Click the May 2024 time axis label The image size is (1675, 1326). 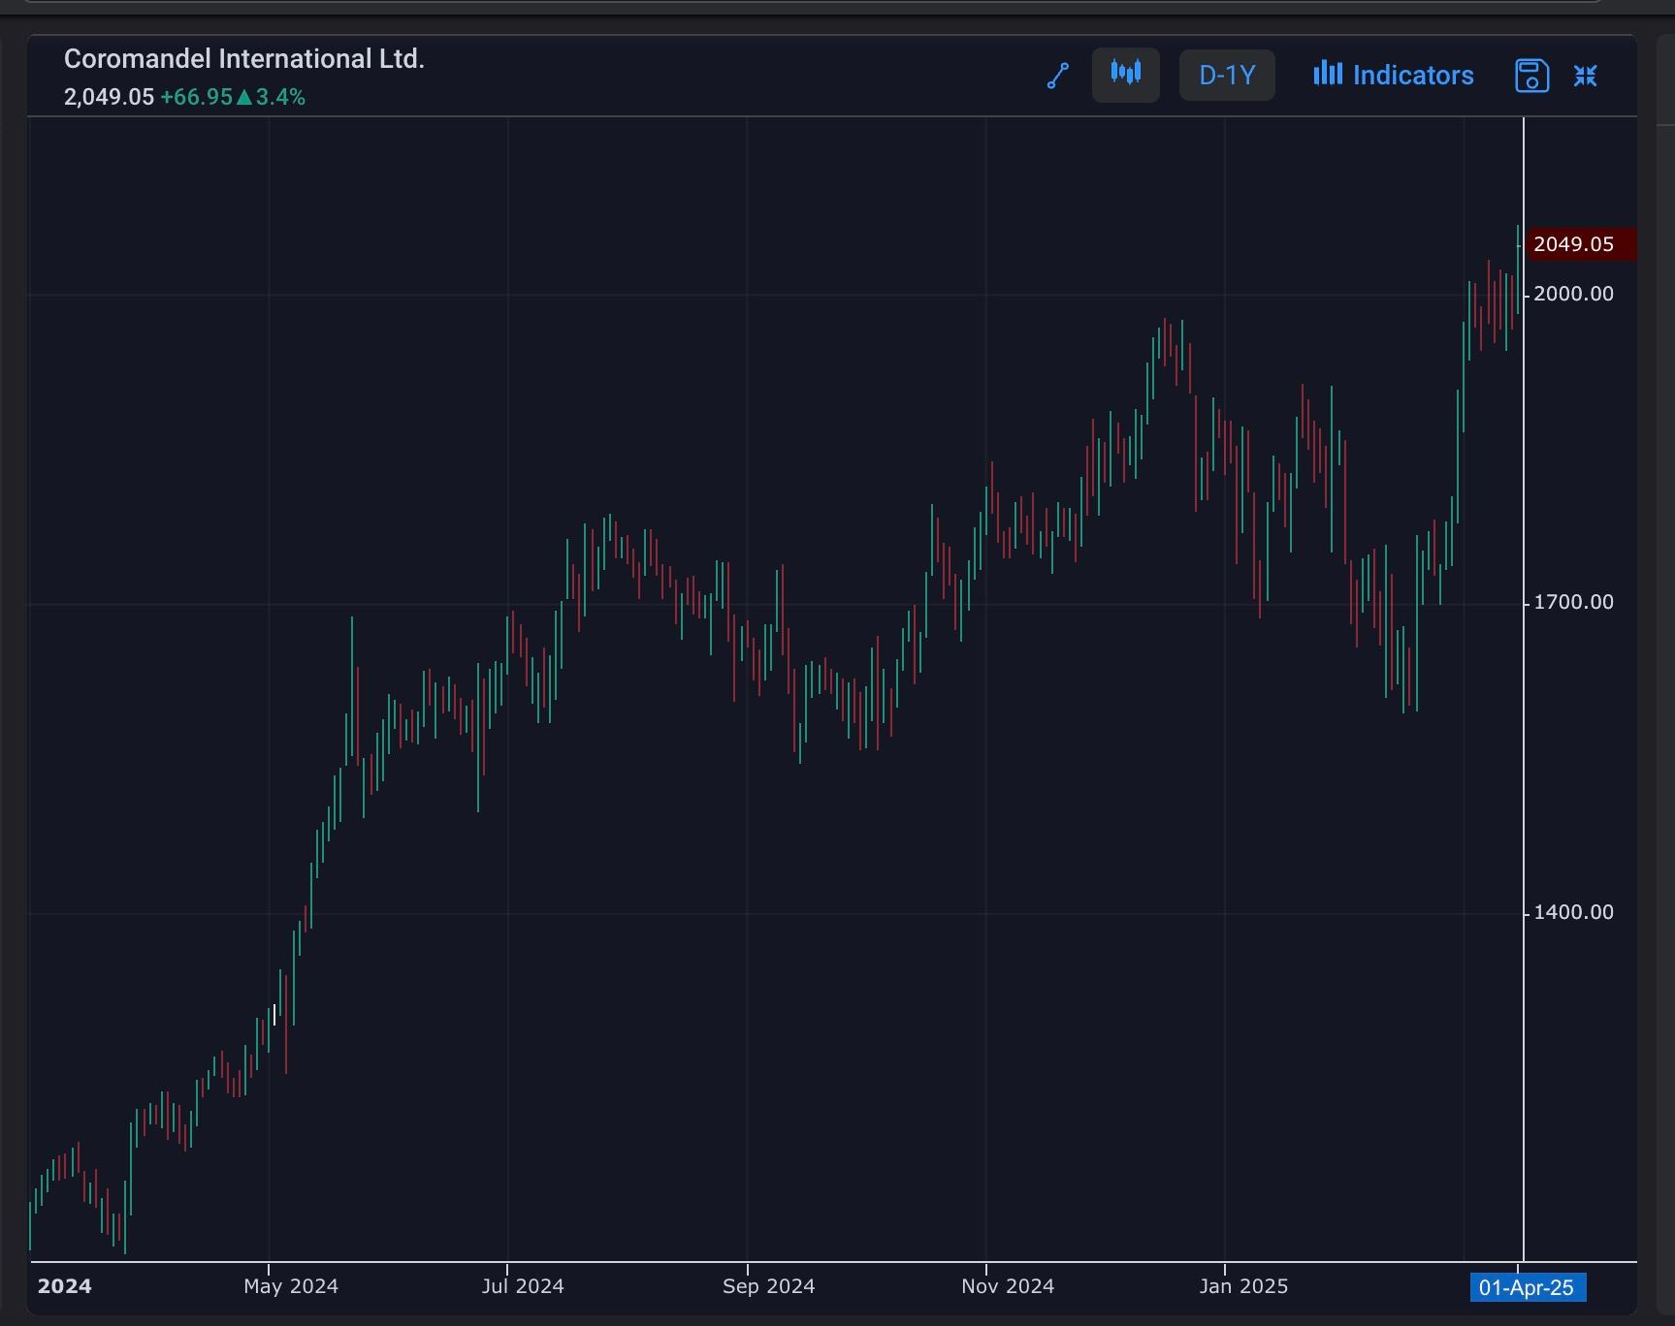pyautogui.click(x=291, y=1286)
